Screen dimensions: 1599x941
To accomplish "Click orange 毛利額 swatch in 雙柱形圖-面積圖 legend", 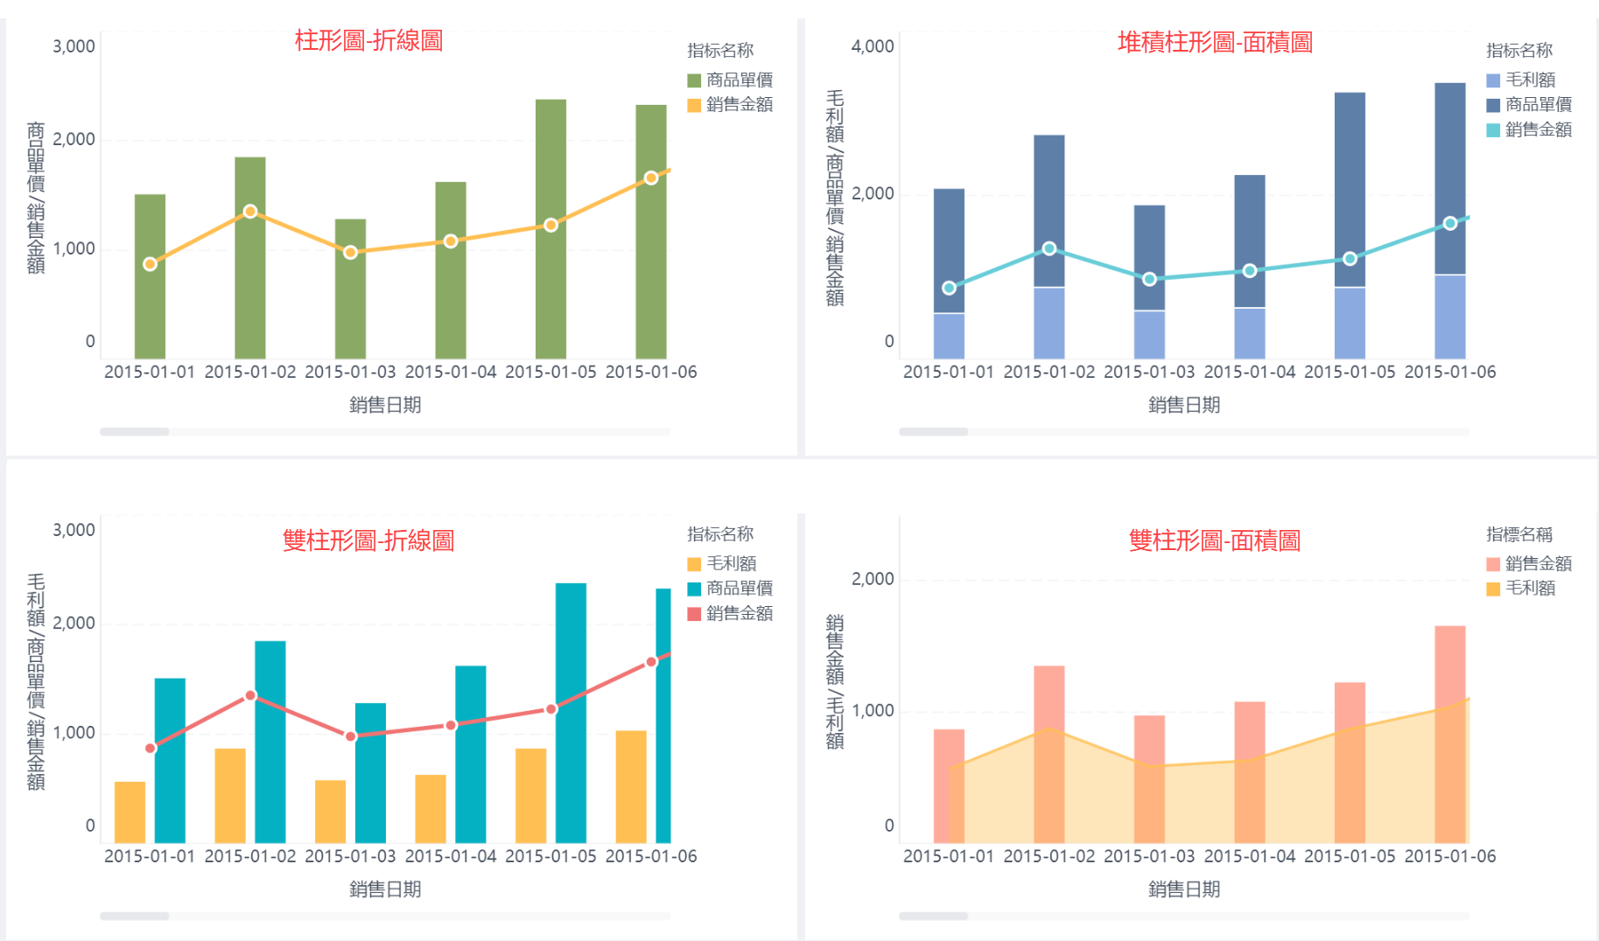I will tap(1493, 589).
